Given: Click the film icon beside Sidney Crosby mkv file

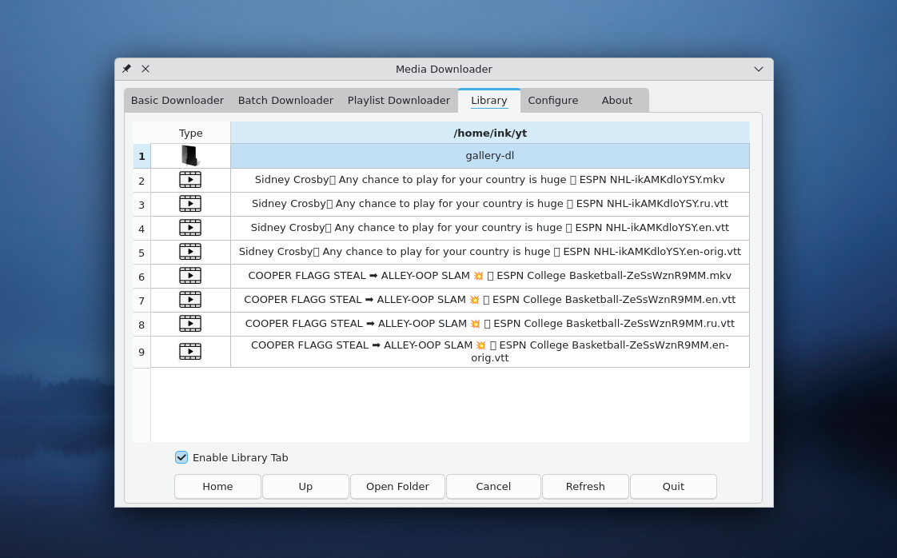Looking at the screenshot, I should pyautogui.click(x=189, y=180).
